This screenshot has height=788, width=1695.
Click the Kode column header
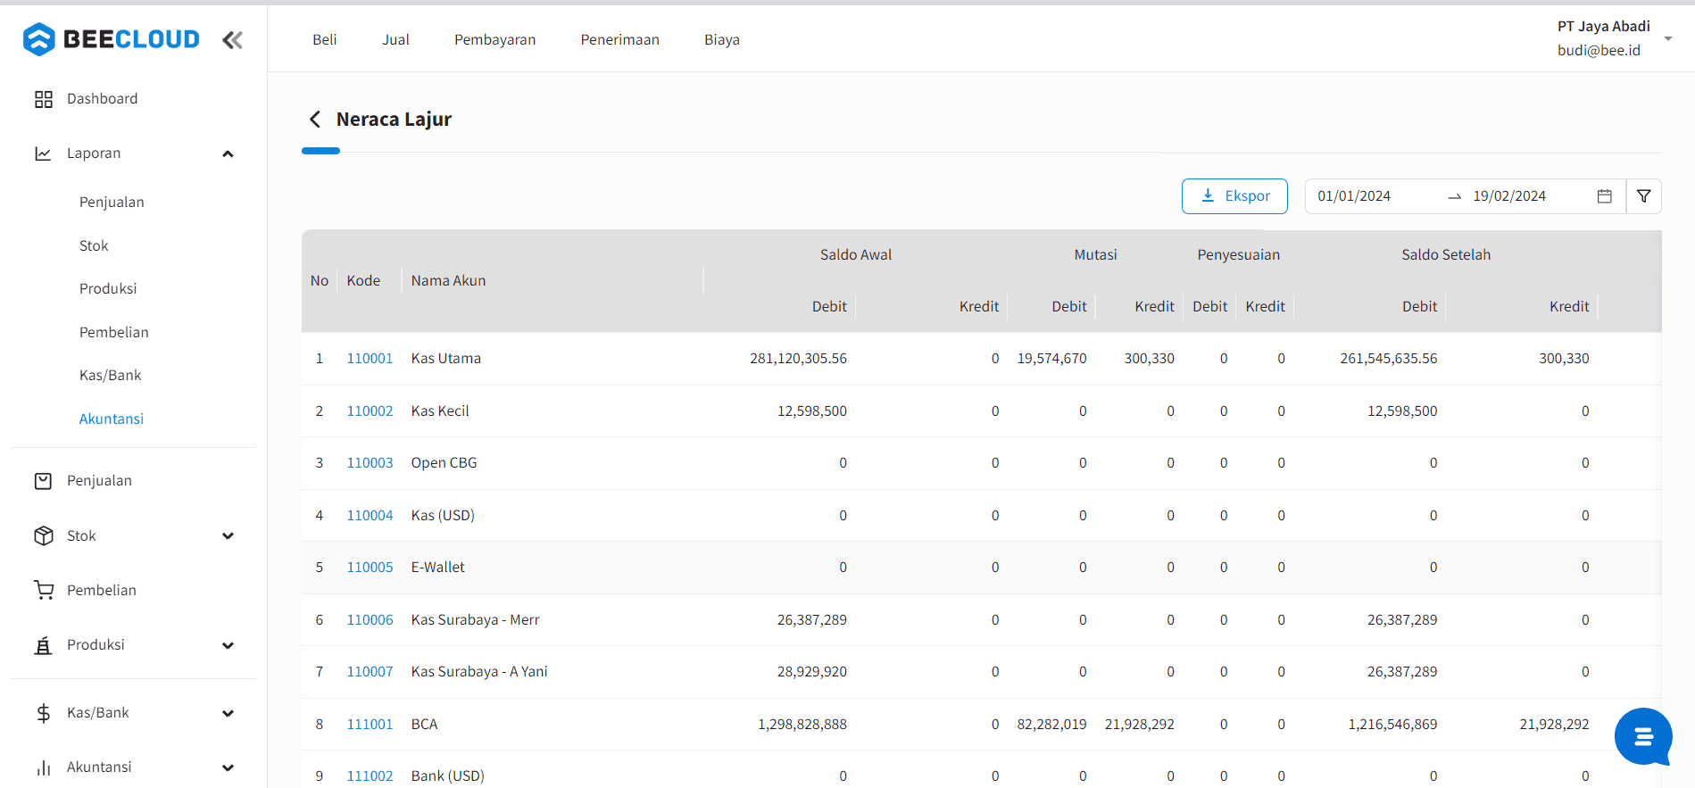click(363, 280)
